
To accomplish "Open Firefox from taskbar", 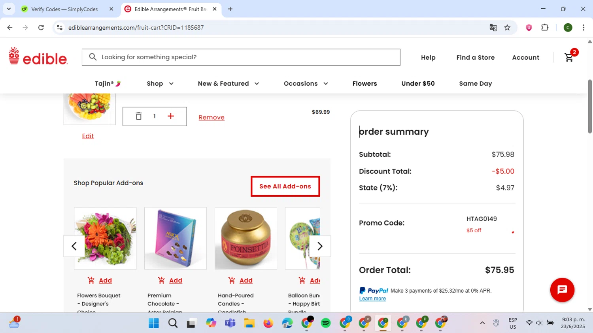I will coord(268,323).
